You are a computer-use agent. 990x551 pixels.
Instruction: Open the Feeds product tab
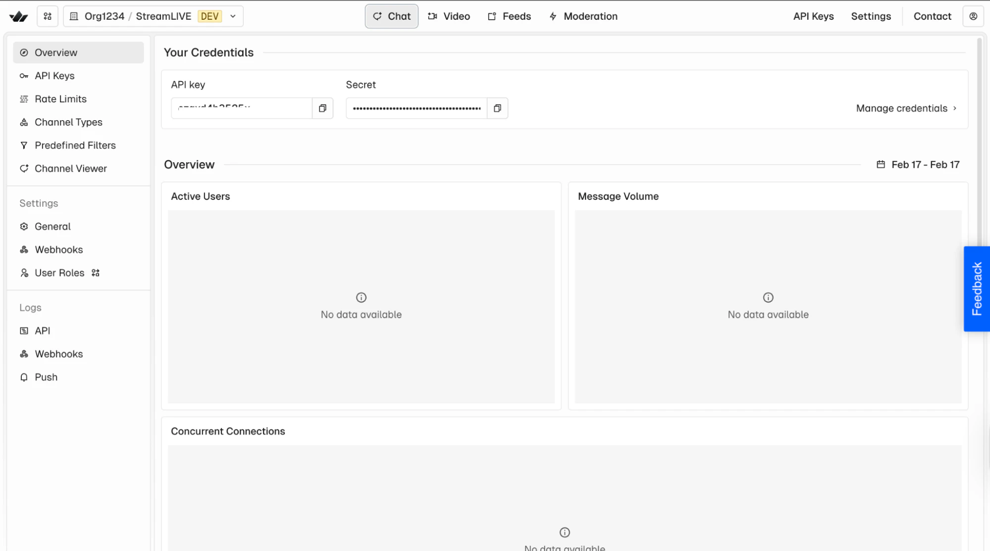[x=509, y=16]
